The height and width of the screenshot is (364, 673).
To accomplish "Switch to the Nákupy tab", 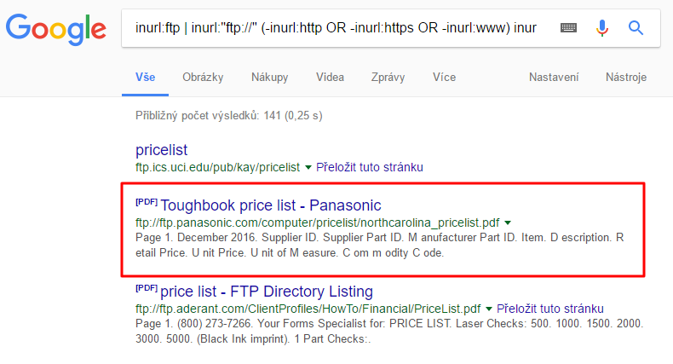I will point(269,78).
